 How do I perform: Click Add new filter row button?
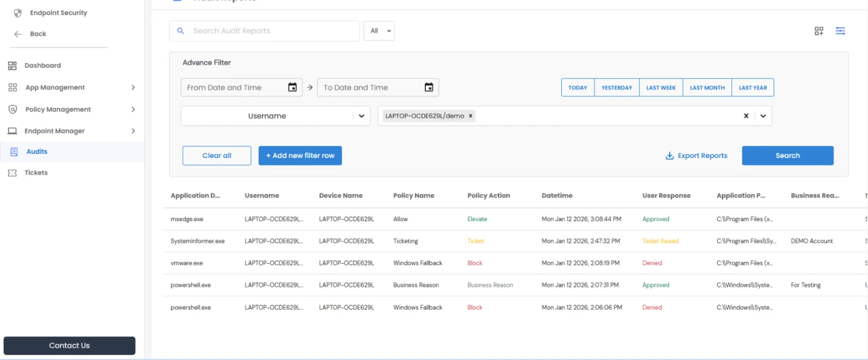click(x=300, y=155)
